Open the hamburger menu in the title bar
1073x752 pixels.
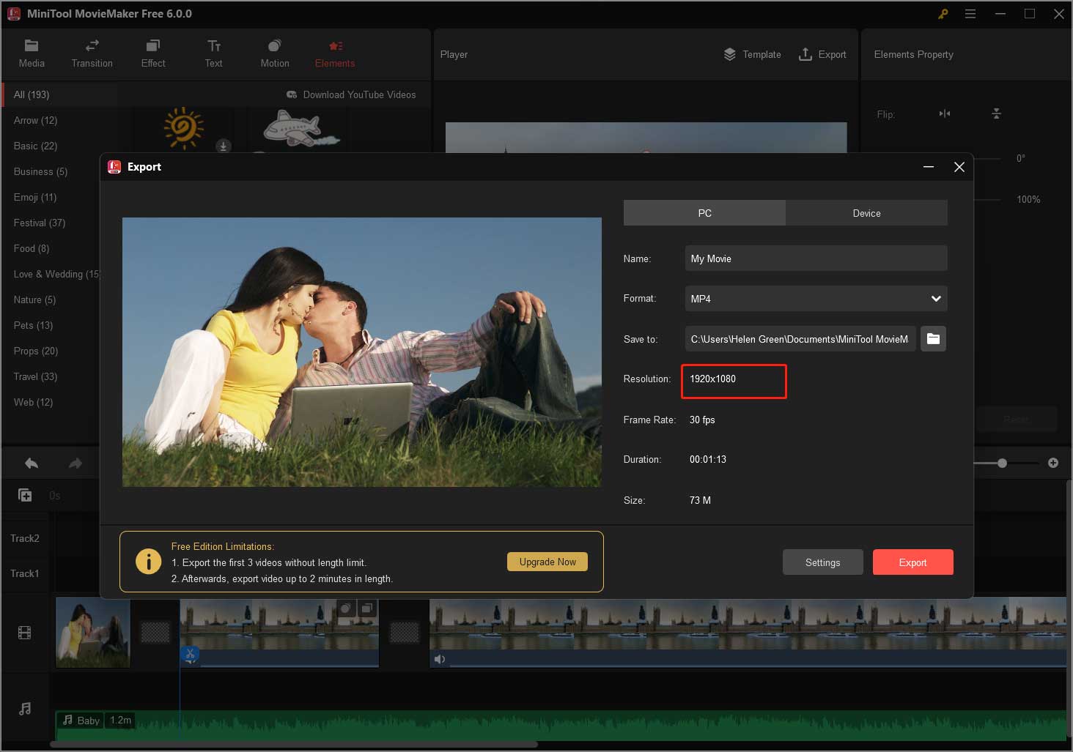(x=970, y=13)
